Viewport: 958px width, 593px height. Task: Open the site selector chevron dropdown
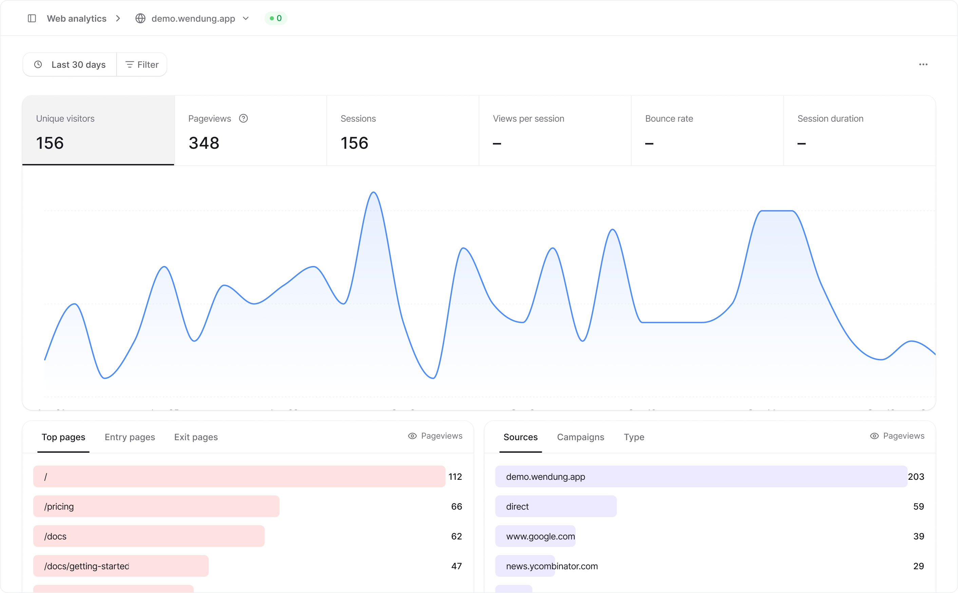click(246, 18)
